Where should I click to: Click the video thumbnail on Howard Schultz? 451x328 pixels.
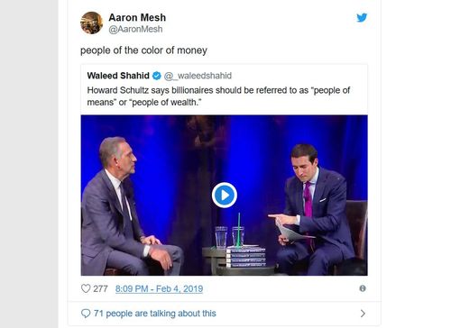point(130,207)
